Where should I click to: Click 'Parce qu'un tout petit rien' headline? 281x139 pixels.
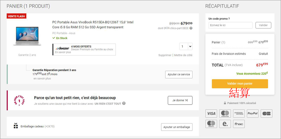(75, 98)
